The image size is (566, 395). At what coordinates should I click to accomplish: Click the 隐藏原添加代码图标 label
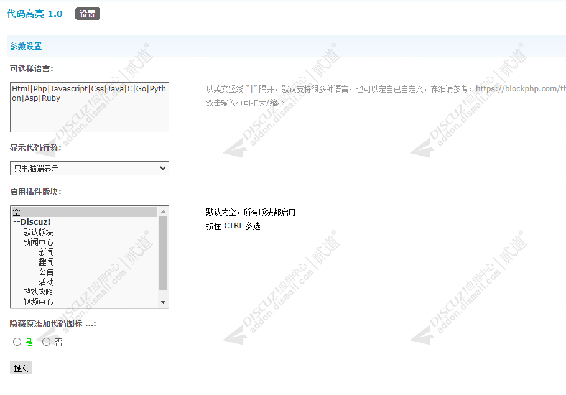tap(53, 323)
